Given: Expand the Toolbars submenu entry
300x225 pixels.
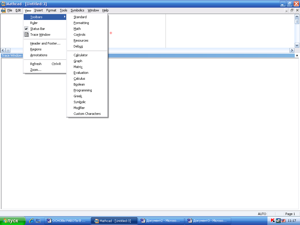Looking at the screenshot, I should 45,17.
